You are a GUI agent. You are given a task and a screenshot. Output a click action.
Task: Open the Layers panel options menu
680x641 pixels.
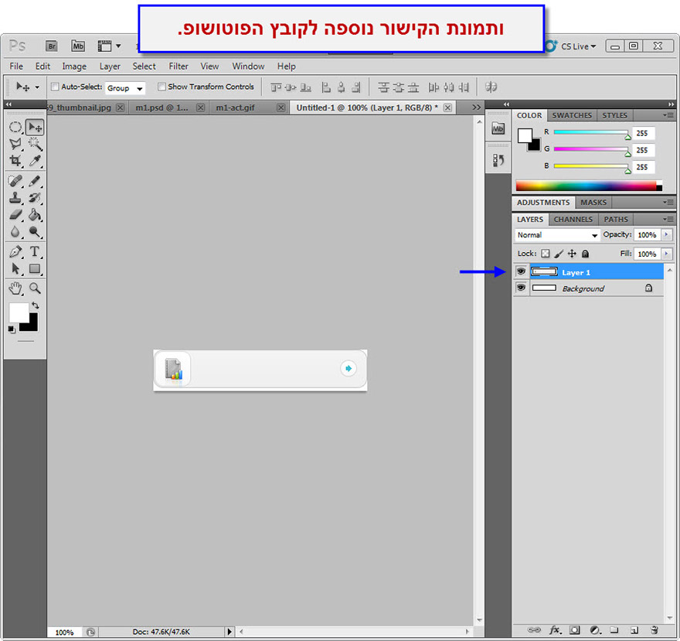click(x=668, y=219)
